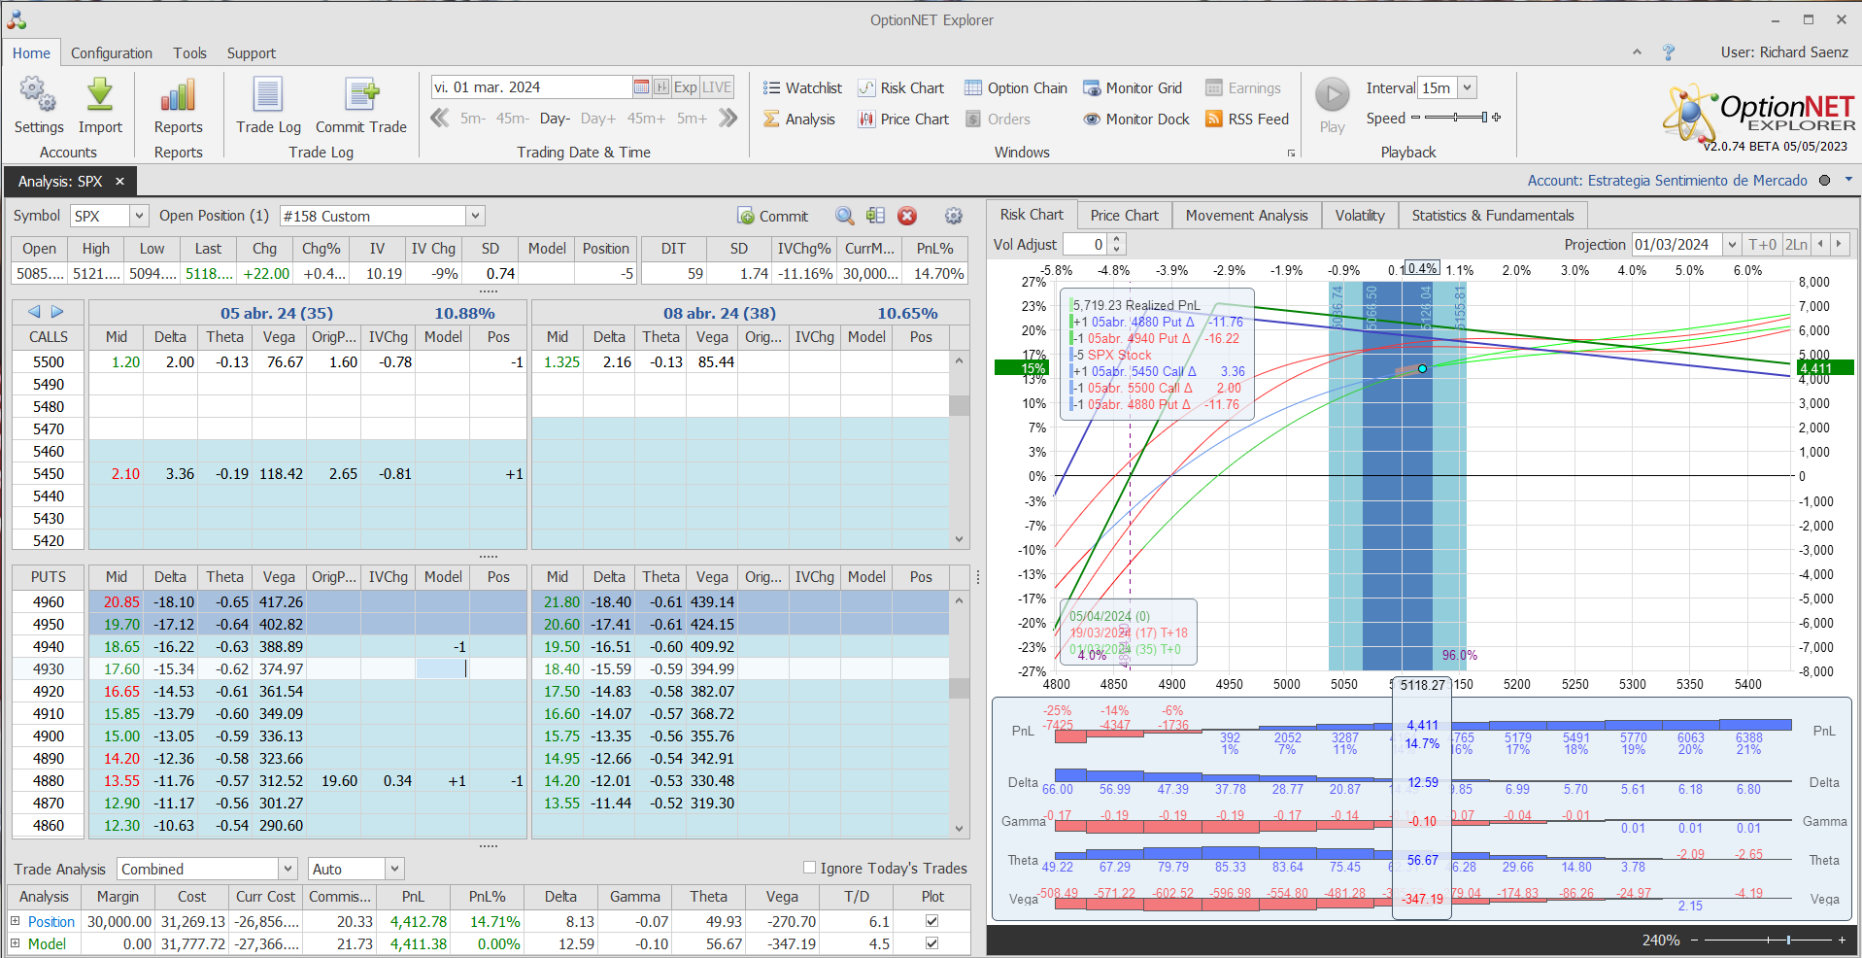Open the Price Chart window icon
This screenshot has width=1862, height=958.
(866, 119)
